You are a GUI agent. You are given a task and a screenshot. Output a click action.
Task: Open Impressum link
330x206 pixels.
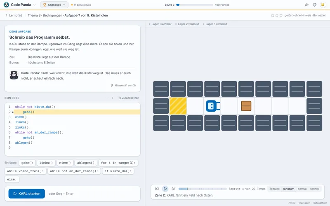pyautogui.click(x=304, y=203)
